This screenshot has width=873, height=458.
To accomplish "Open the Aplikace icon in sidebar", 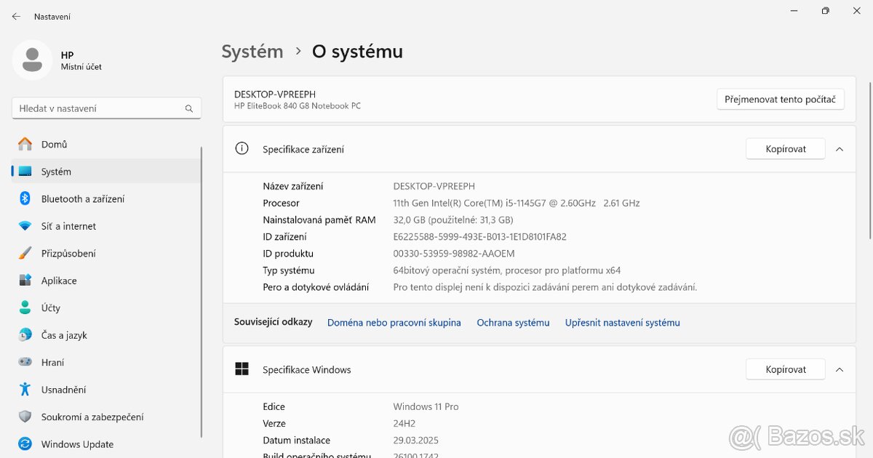I will point(25,281).
